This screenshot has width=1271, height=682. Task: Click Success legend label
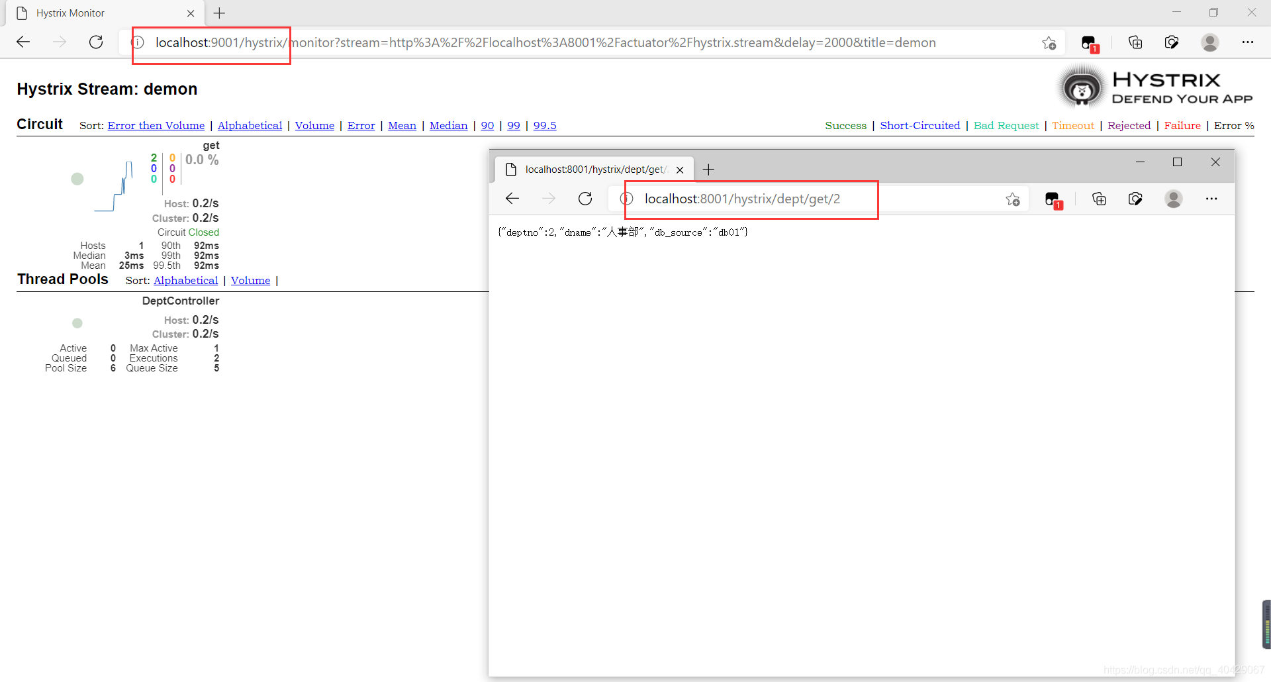click(x=845, y=126)
